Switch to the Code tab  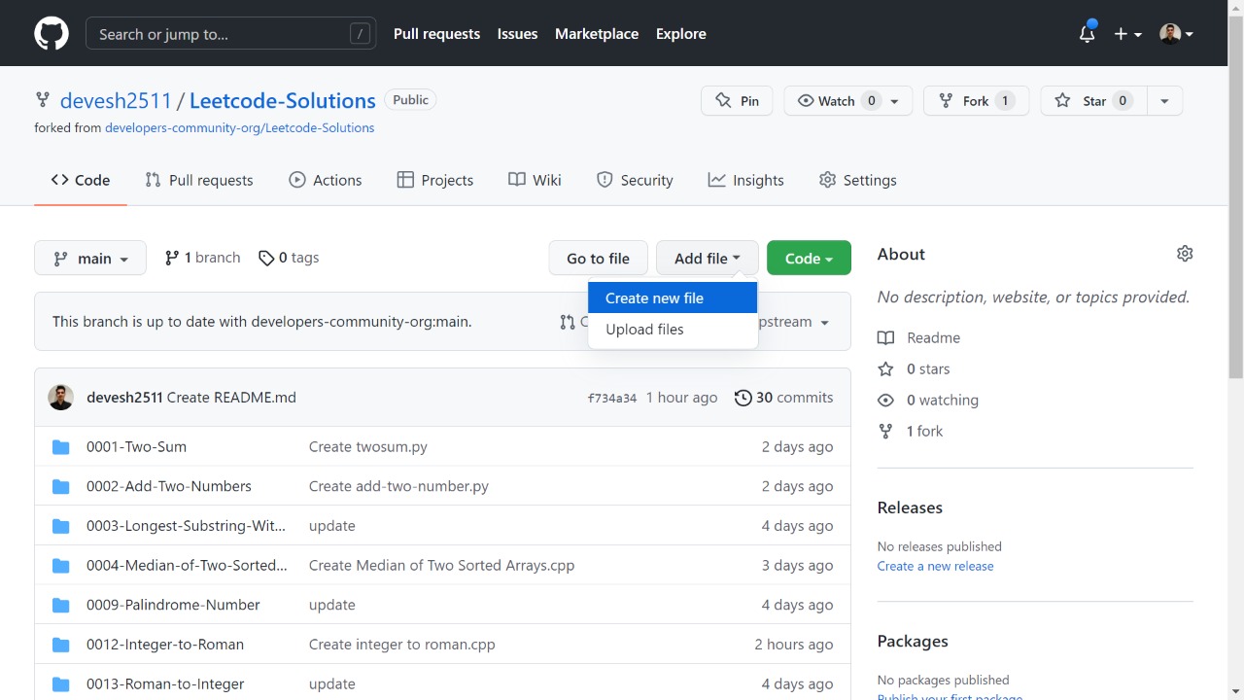pyautogui.click(x=81, y=180)
